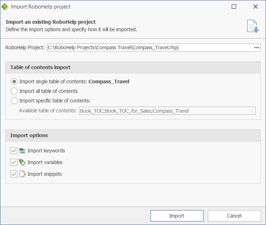Click the import document icon in header
This screenshot has height=225, width=266.
tap(253, 26)
